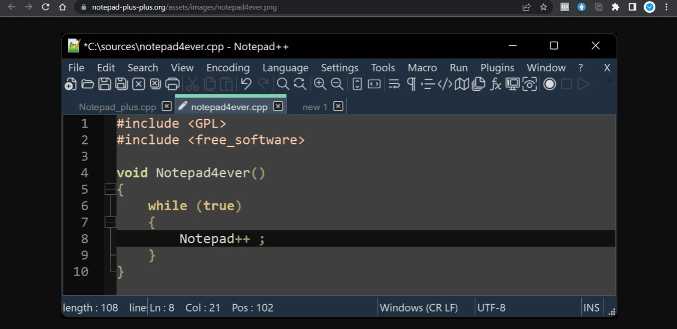677x329 pixels.
Task: Close the Notepad_plus.cpp tab
Action: (x=167, y=106)
